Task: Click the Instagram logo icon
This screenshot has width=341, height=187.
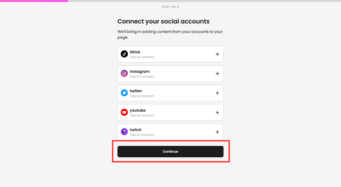Action: [x=124, y=73]
